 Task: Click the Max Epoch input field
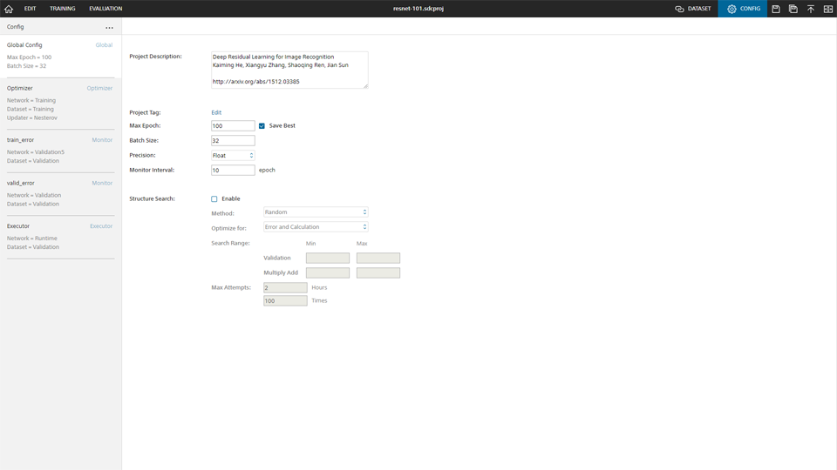click(x=233, y=126)
